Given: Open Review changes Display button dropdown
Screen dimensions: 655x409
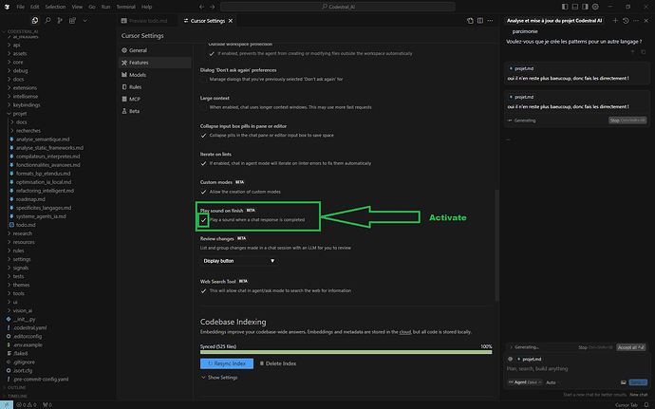Looking at the screenshot, I should (x=239, y=261).
